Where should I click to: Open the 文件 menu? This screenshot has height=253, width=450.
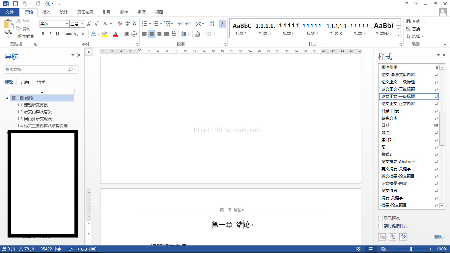(x=10, y=12)
